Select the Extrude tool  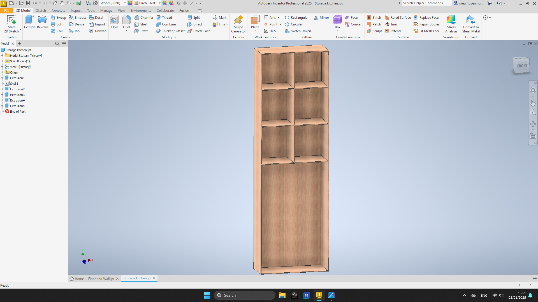tap(29, 22)
